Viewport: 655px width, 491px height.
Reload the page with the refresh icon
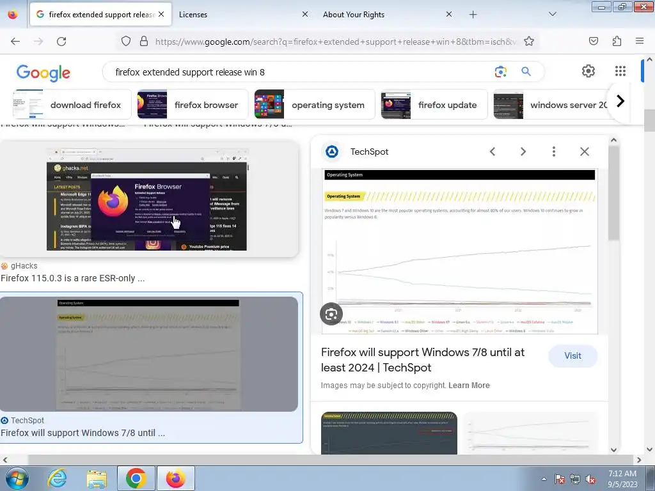(x=61, y=42)
